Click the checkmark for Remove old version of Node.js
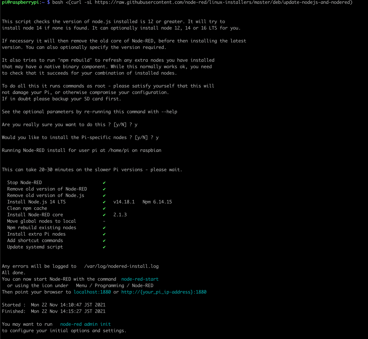The width and height of the screenshot is (368, 339). (x=104, y=196)
